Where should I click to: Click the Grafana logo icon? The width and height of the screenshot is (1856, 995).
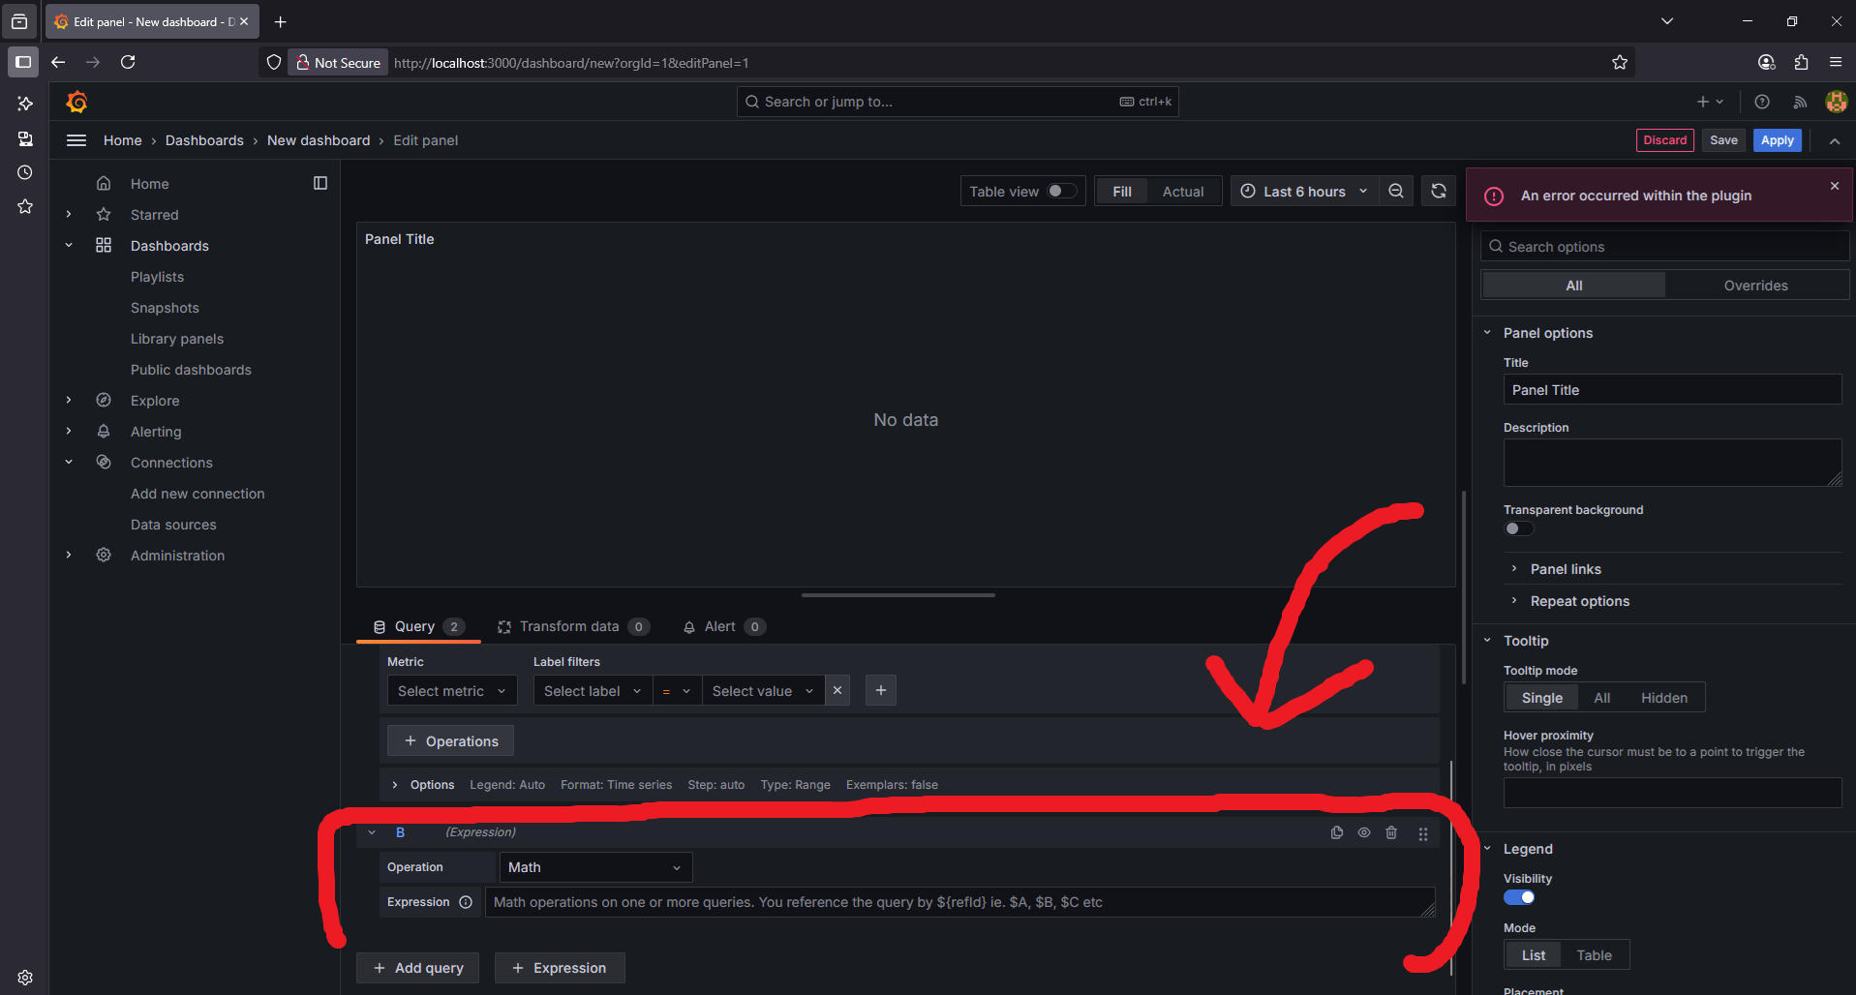tap(77, 102)
